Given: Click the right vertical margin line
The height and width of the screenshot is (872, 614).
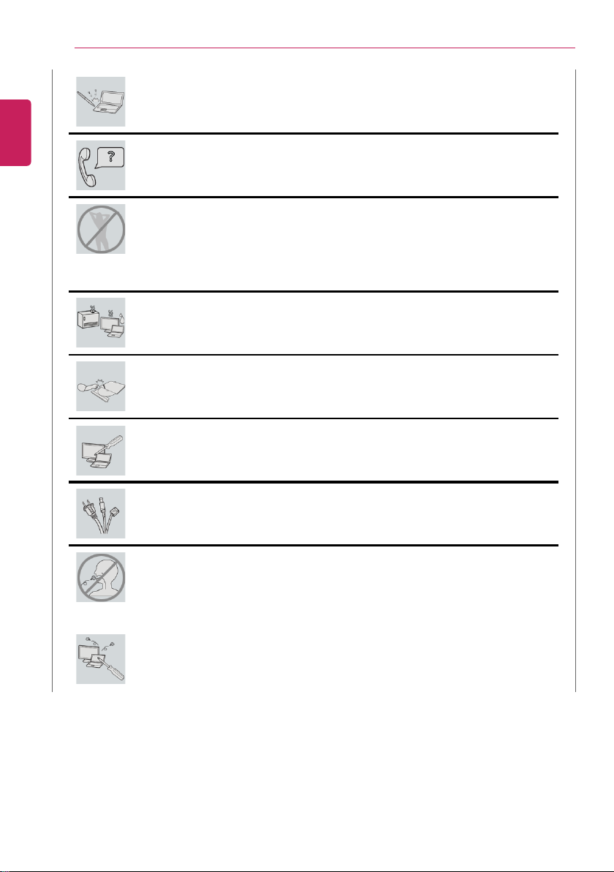Looking at the screenshot, I should pos(575,380).
